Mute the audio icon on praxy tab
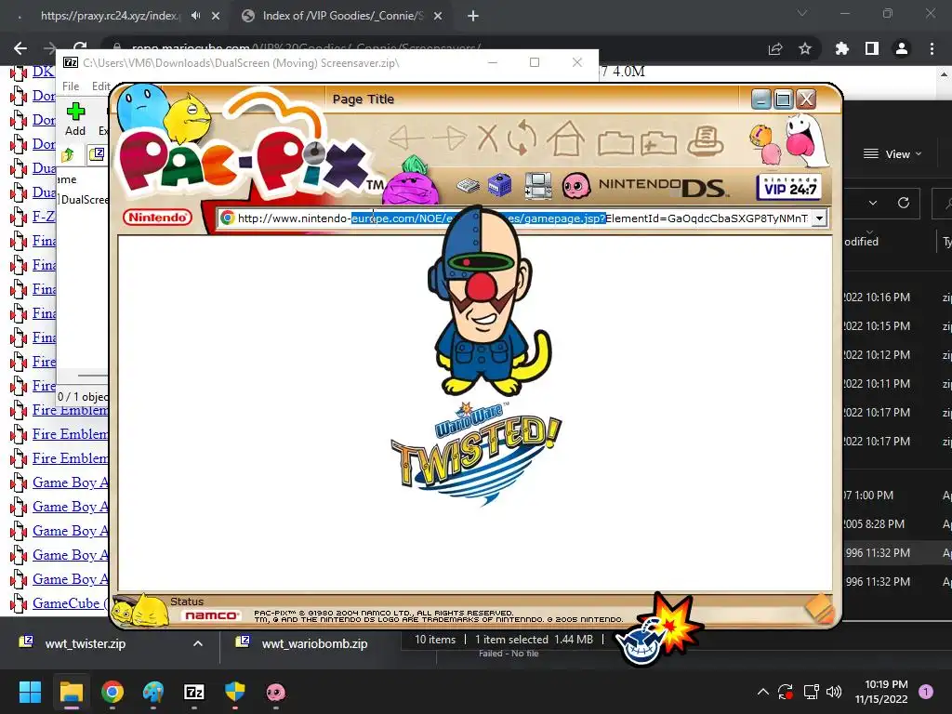952x714 pixels. coord(195,16)
